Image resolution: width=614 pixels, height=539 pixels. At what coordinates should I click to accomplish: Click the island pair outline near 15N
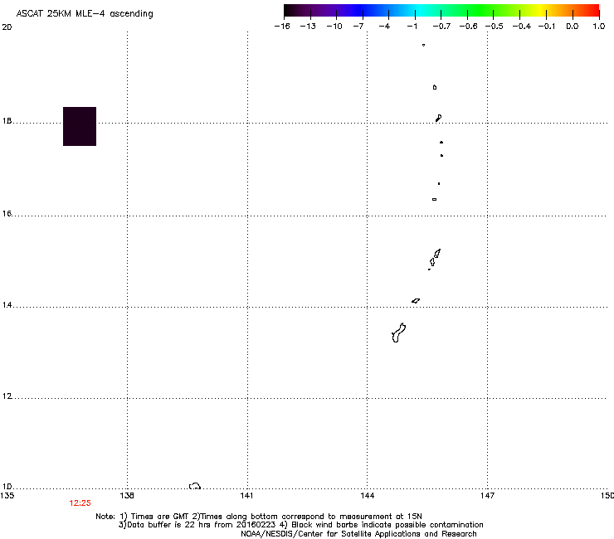(434, 259)
